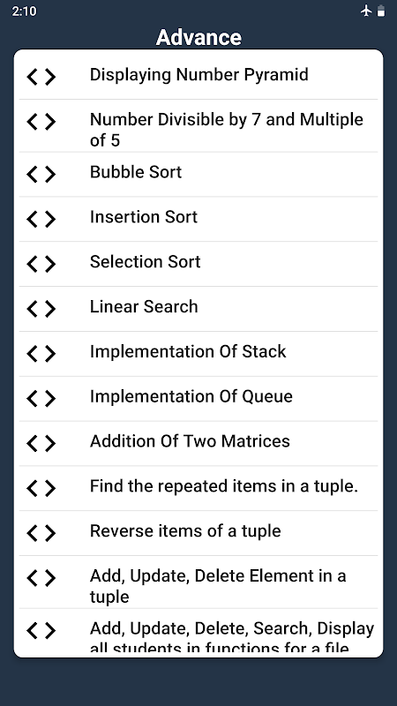Viewport: 397px width, 706px height.
Task: Tap the Advance page title
Action: coord(198,37)
